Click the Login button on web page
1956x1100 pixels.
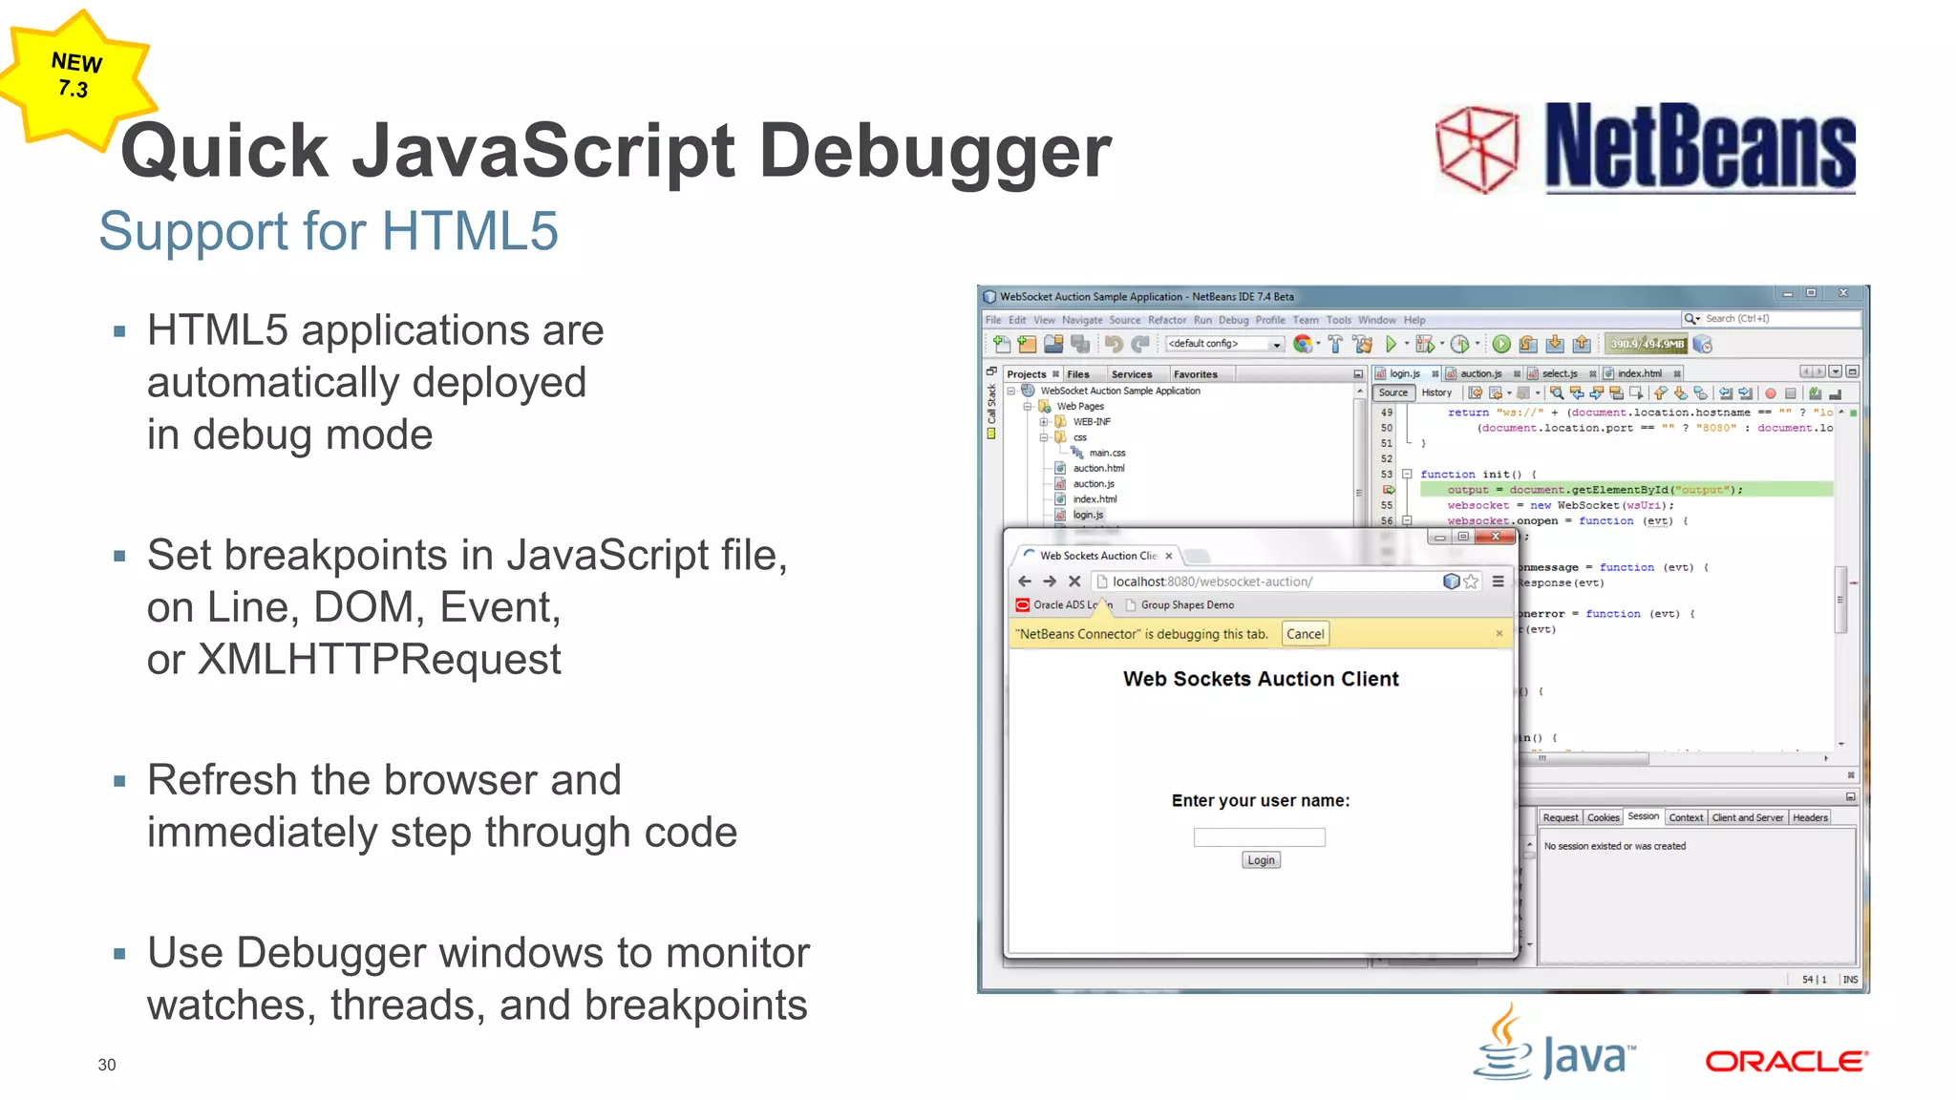click(x=1261, y=860)
